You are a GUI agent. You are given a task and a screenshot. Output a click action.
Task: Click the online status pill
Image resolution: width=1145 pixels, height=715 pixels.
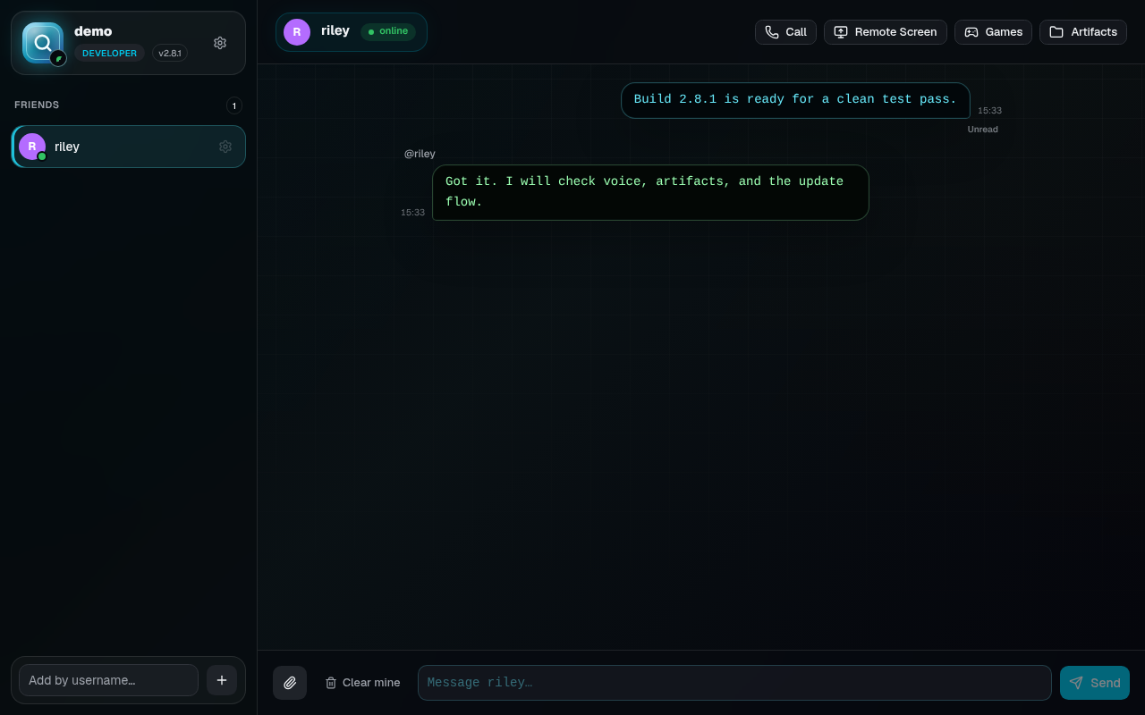pos(388,31)
